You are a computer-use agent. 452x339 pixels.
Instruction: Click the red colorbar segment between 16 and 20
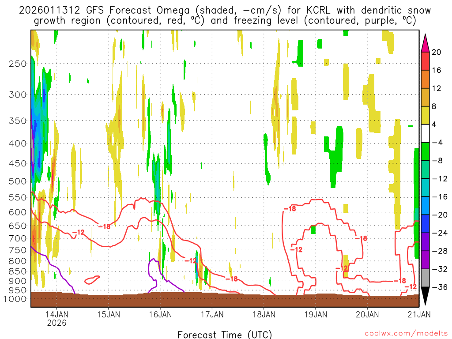coord(425,61)
